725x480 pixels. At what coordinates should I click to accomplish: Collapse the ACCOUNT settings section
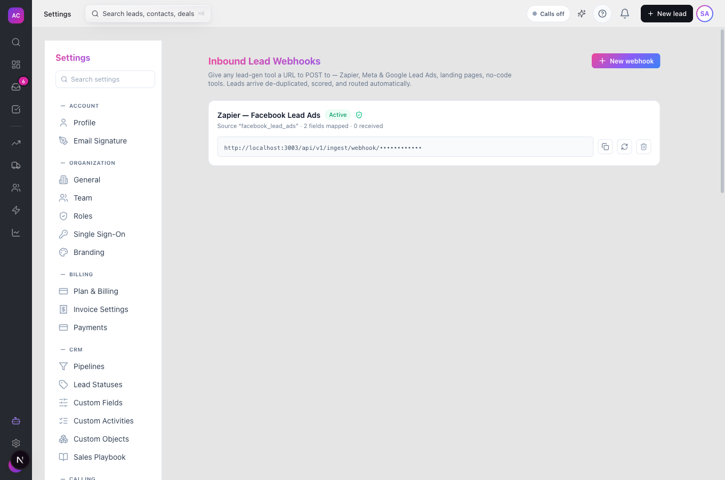pos(80,106)
